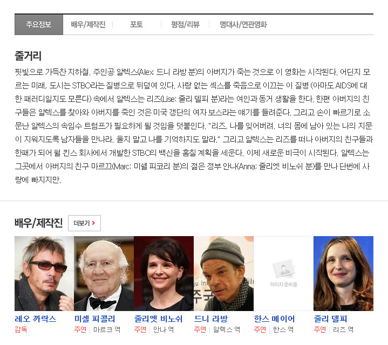The width and height of the screenshot is (388, 345).
Task: Select the 포토 tab
Action: point(137,25)
